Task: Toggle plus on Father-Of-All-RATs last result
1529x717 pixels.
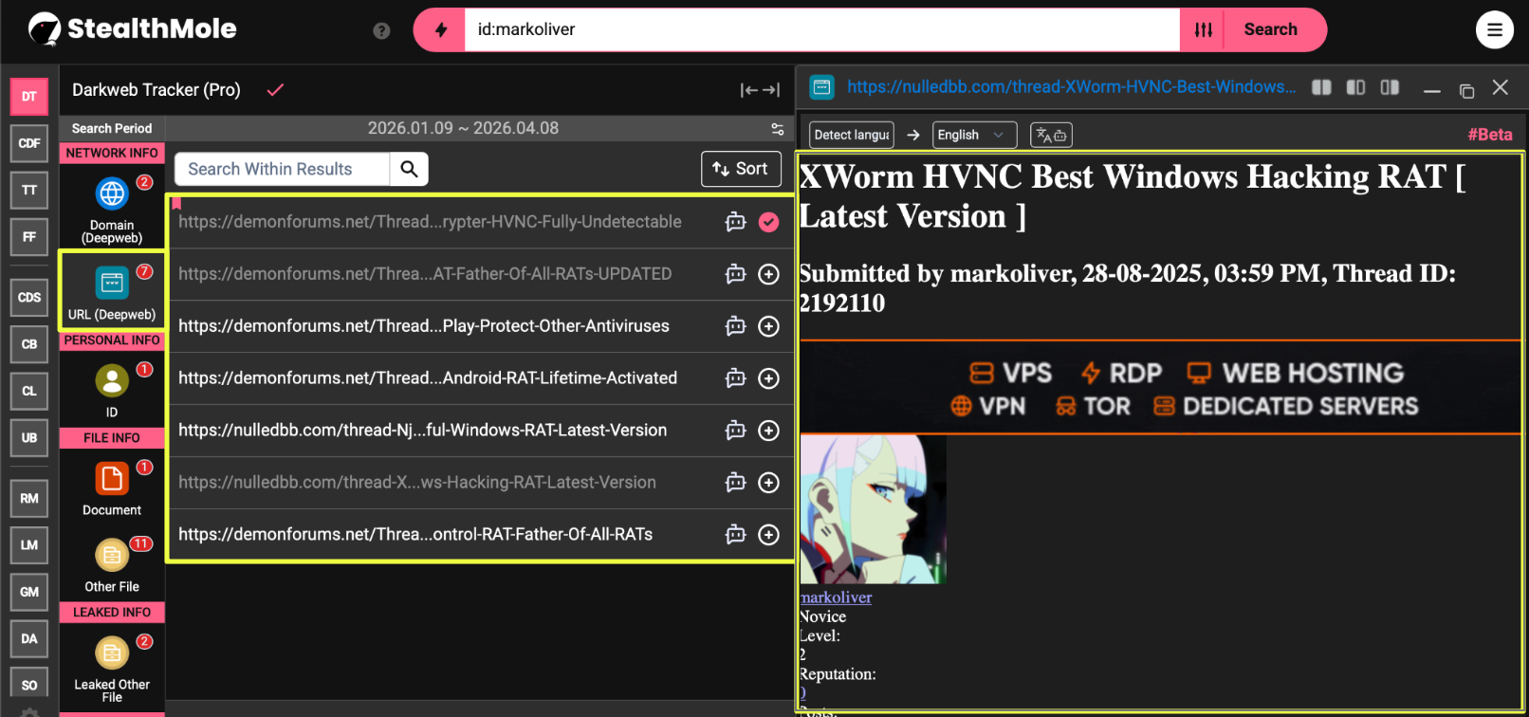Action: (768, 535)
